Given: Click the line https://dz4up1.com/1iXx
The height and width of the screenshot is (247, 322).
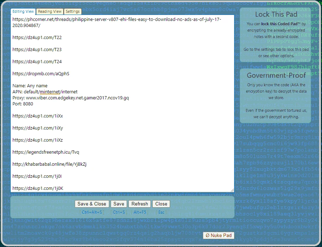Looking at the screenshot, I should [38, 116].
